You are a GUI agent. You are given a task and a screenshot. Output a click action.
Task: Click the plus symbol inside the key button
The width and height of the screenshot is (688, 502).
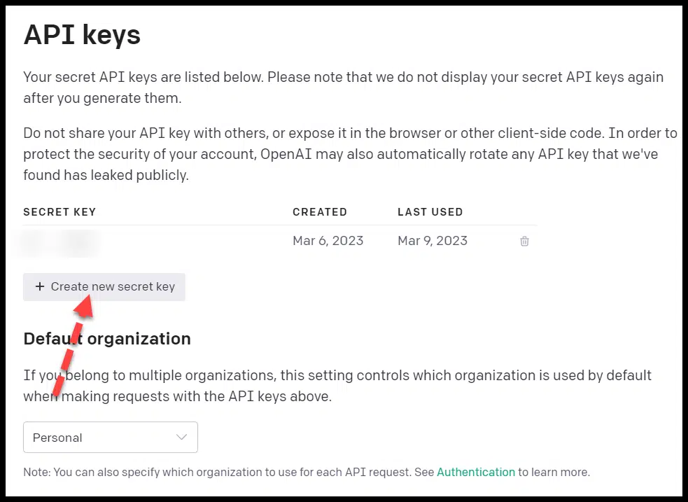40,286
